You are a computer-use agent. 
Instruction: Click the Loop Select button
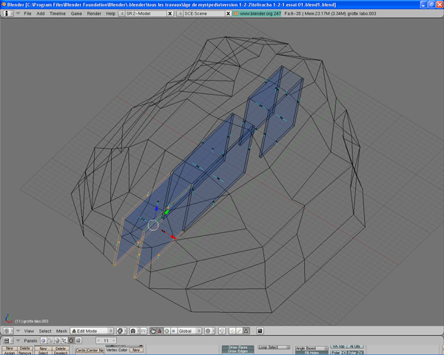278,347
